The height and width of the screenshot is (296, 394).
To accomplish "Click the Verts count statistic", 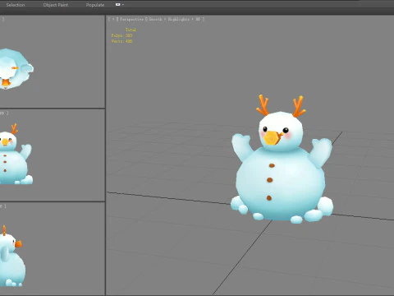I will tap(121, 41).
